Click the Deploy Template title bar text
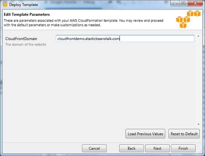Viewport: 205px width, 156px height. (23, 5)
